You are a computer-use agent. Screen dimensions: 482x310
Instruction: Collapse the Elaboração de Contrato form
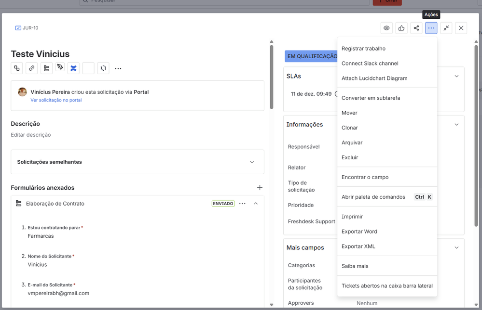pyautogui.click(x=256, y=204)
